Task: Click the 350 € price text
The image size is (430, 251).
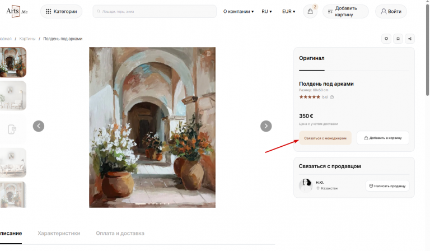Action: tap(306, 116)
